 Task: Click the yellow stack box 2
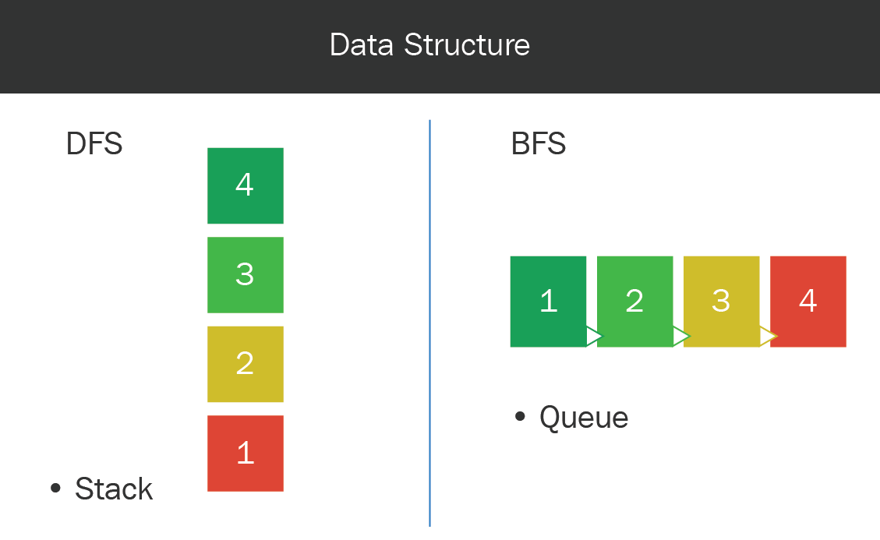246,365
